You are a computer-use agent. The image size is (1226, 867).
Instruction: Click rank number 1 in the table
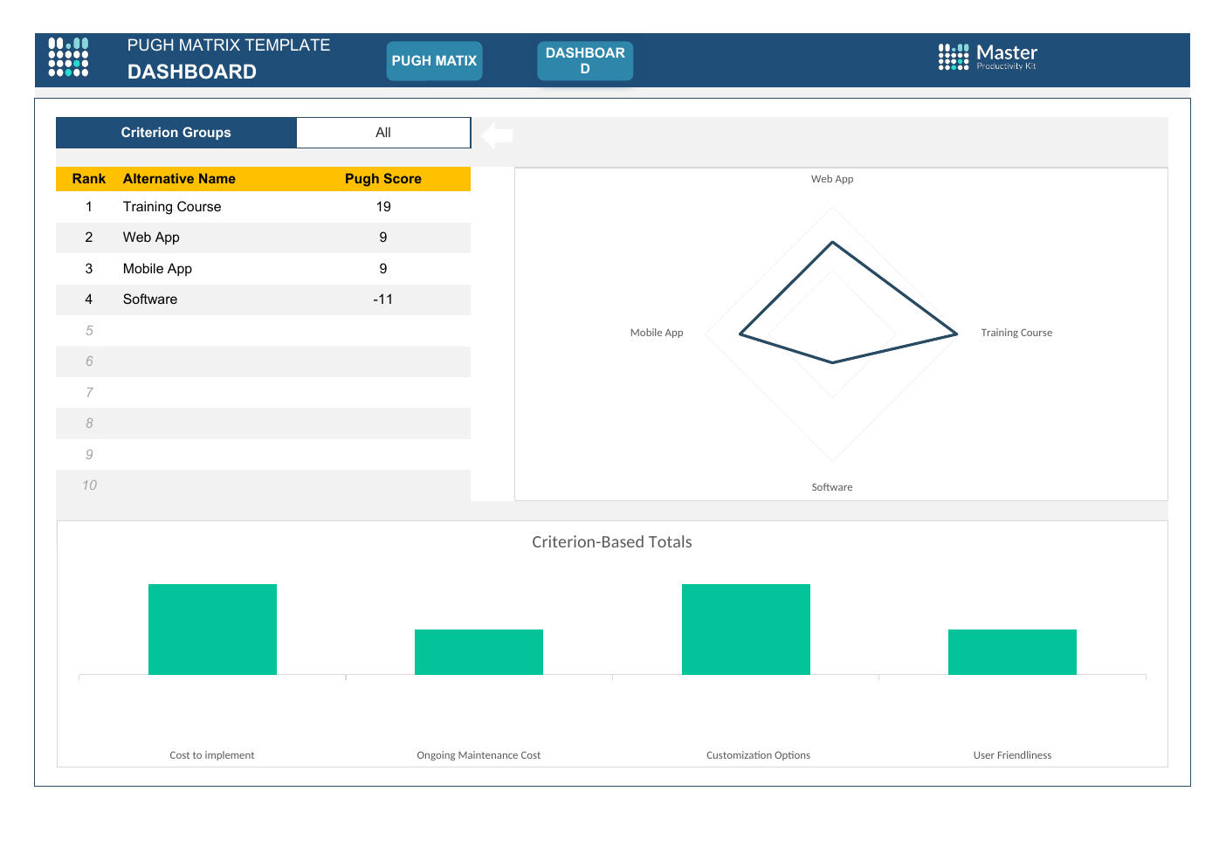pos(89,207)
